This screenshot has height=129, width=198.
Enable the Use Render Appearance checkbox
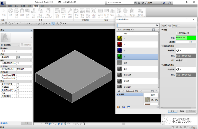(x=177, y=33)
